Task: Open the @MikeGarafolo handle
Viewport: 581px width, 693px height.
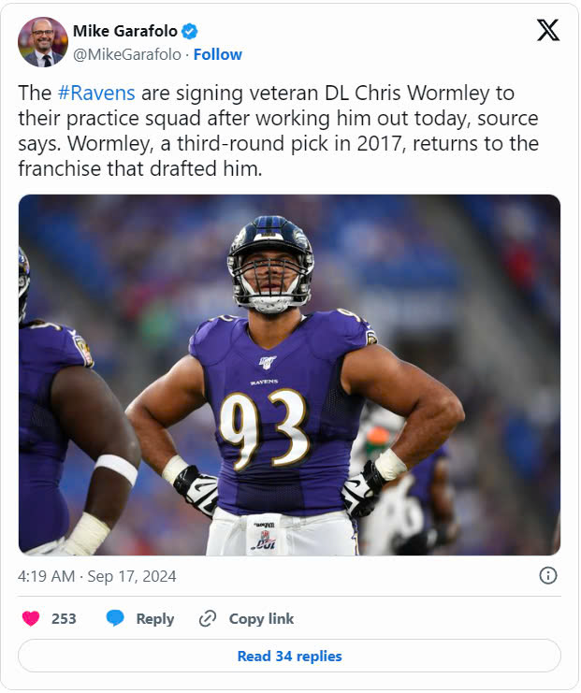Action: [127, 54]
